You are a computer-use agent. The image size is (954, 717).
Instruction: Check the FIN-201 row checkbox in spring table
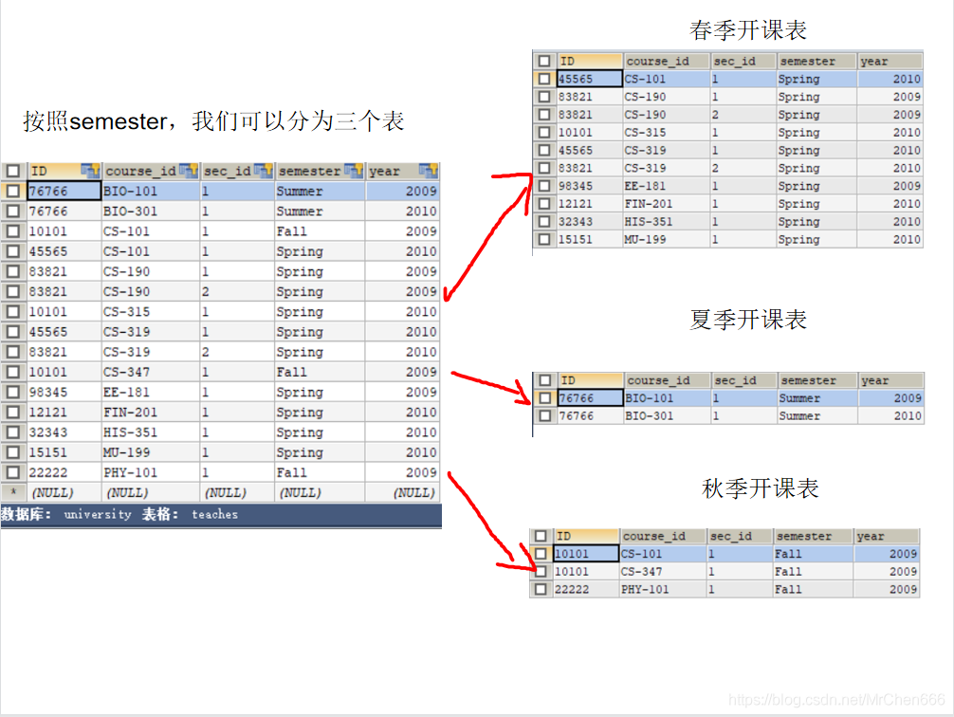point(544,203)
